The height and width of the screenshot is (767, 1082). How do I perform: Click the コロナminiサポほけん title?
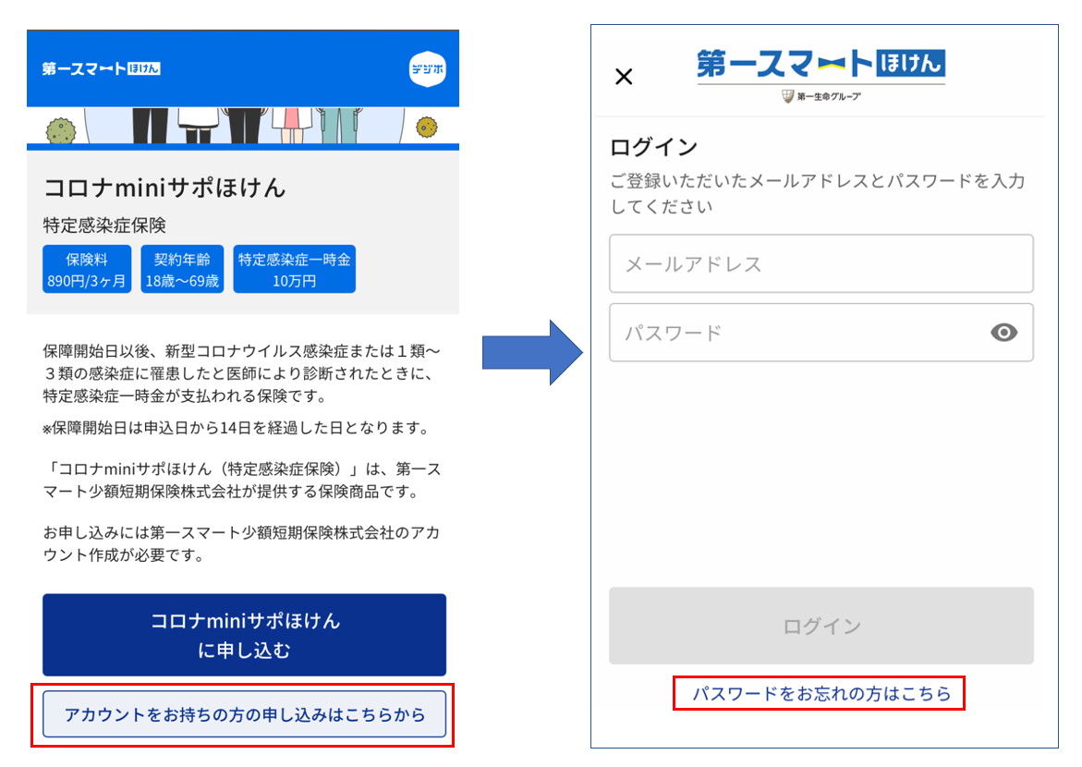164,188
